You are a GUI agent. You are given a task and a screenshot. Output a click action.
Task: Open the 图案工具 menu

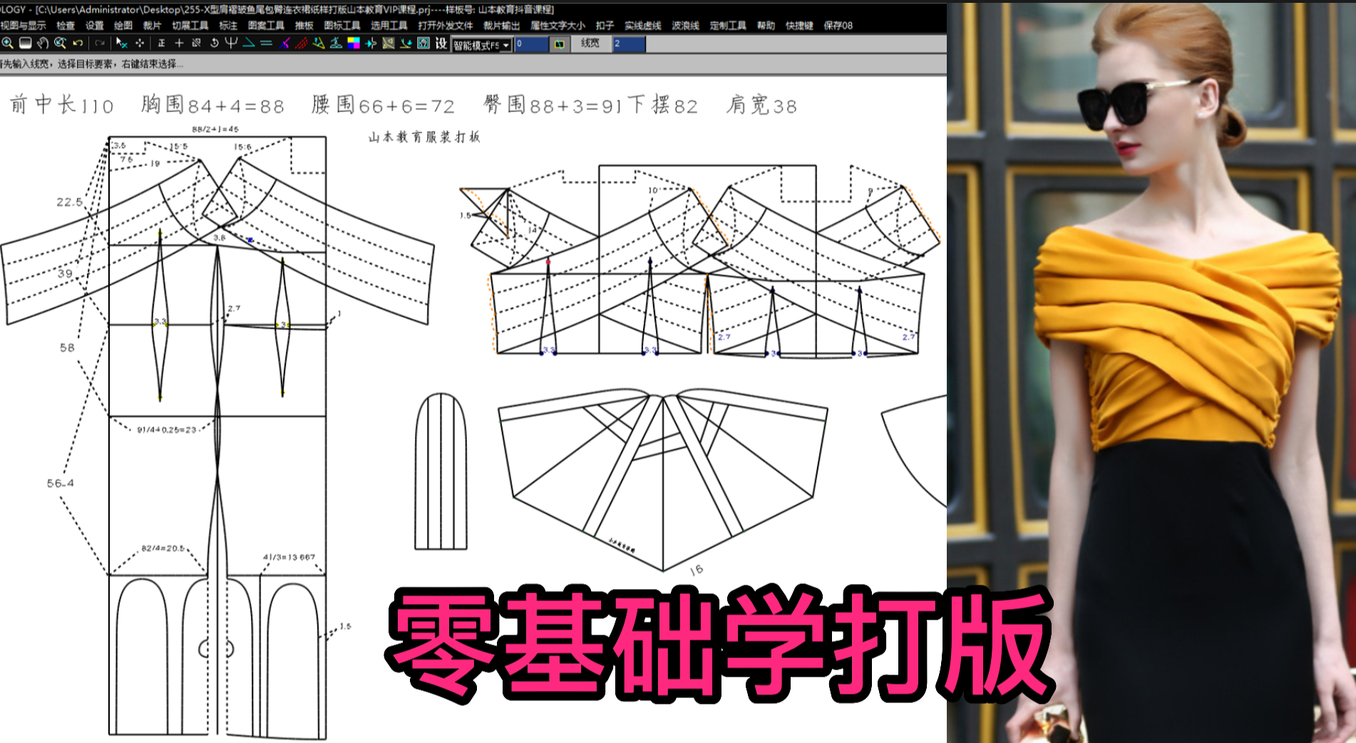(266, 25)
